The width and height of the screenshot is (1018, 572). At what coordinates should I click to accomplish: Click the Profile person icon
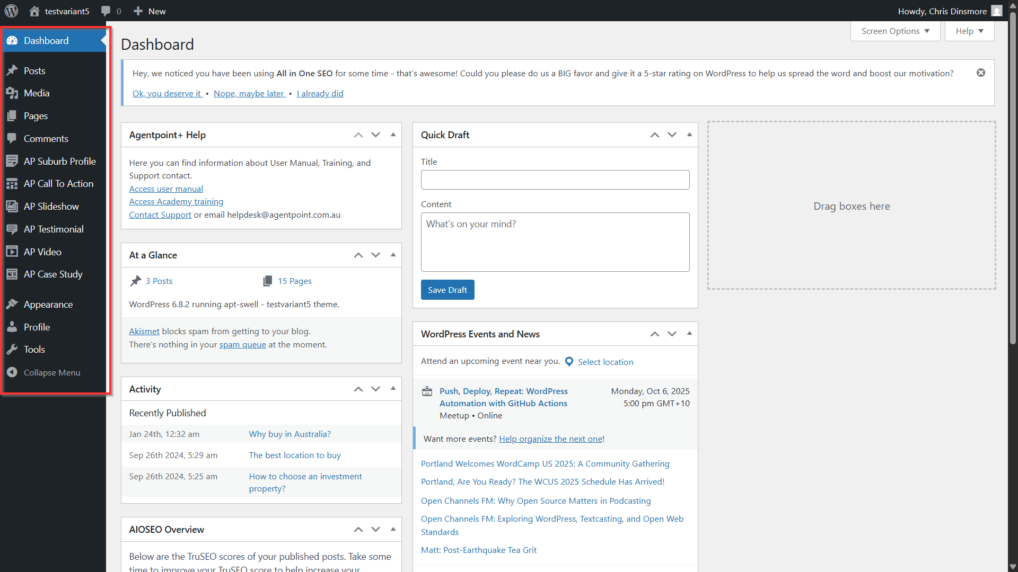pyautogui.click(x=12, y=327)
